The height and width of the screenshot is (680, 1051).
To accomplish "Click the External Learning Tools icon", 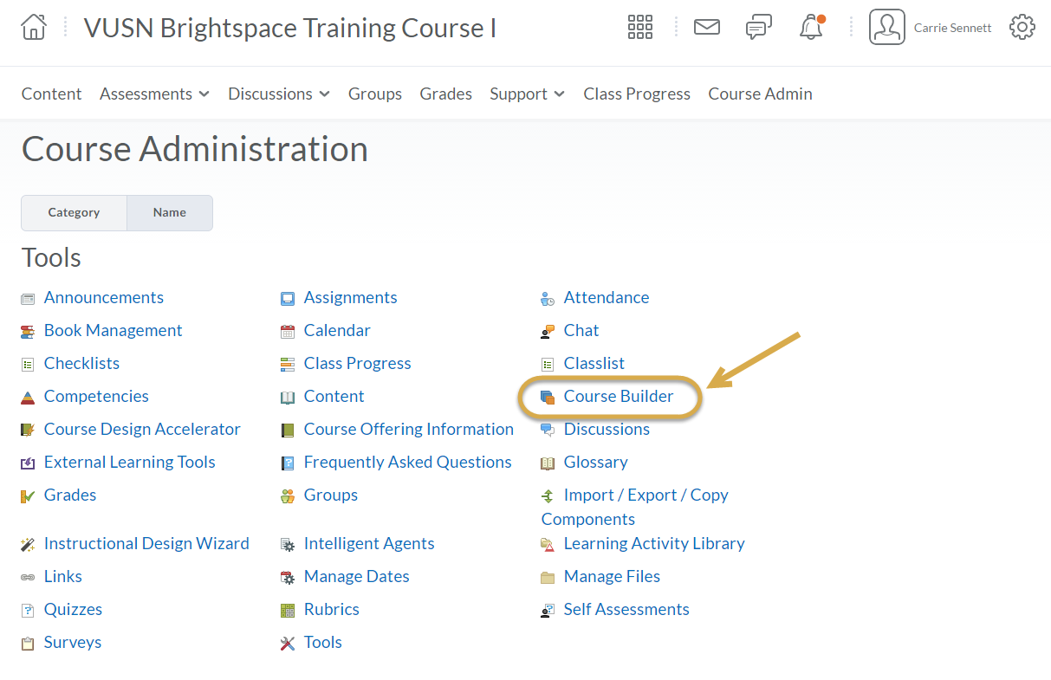I will click(28, 463).
